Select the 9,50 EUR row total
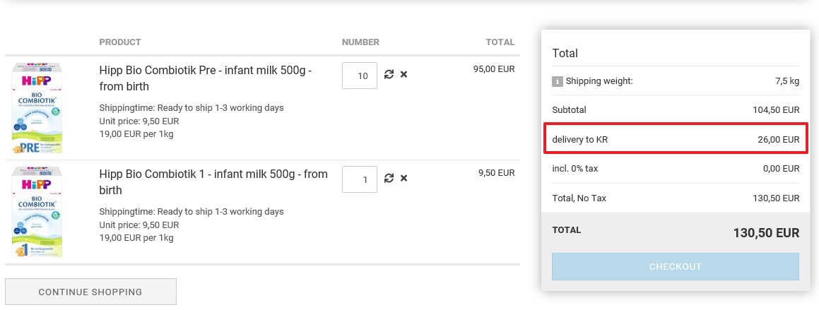819x310 pixels. [x=496, y=173]
